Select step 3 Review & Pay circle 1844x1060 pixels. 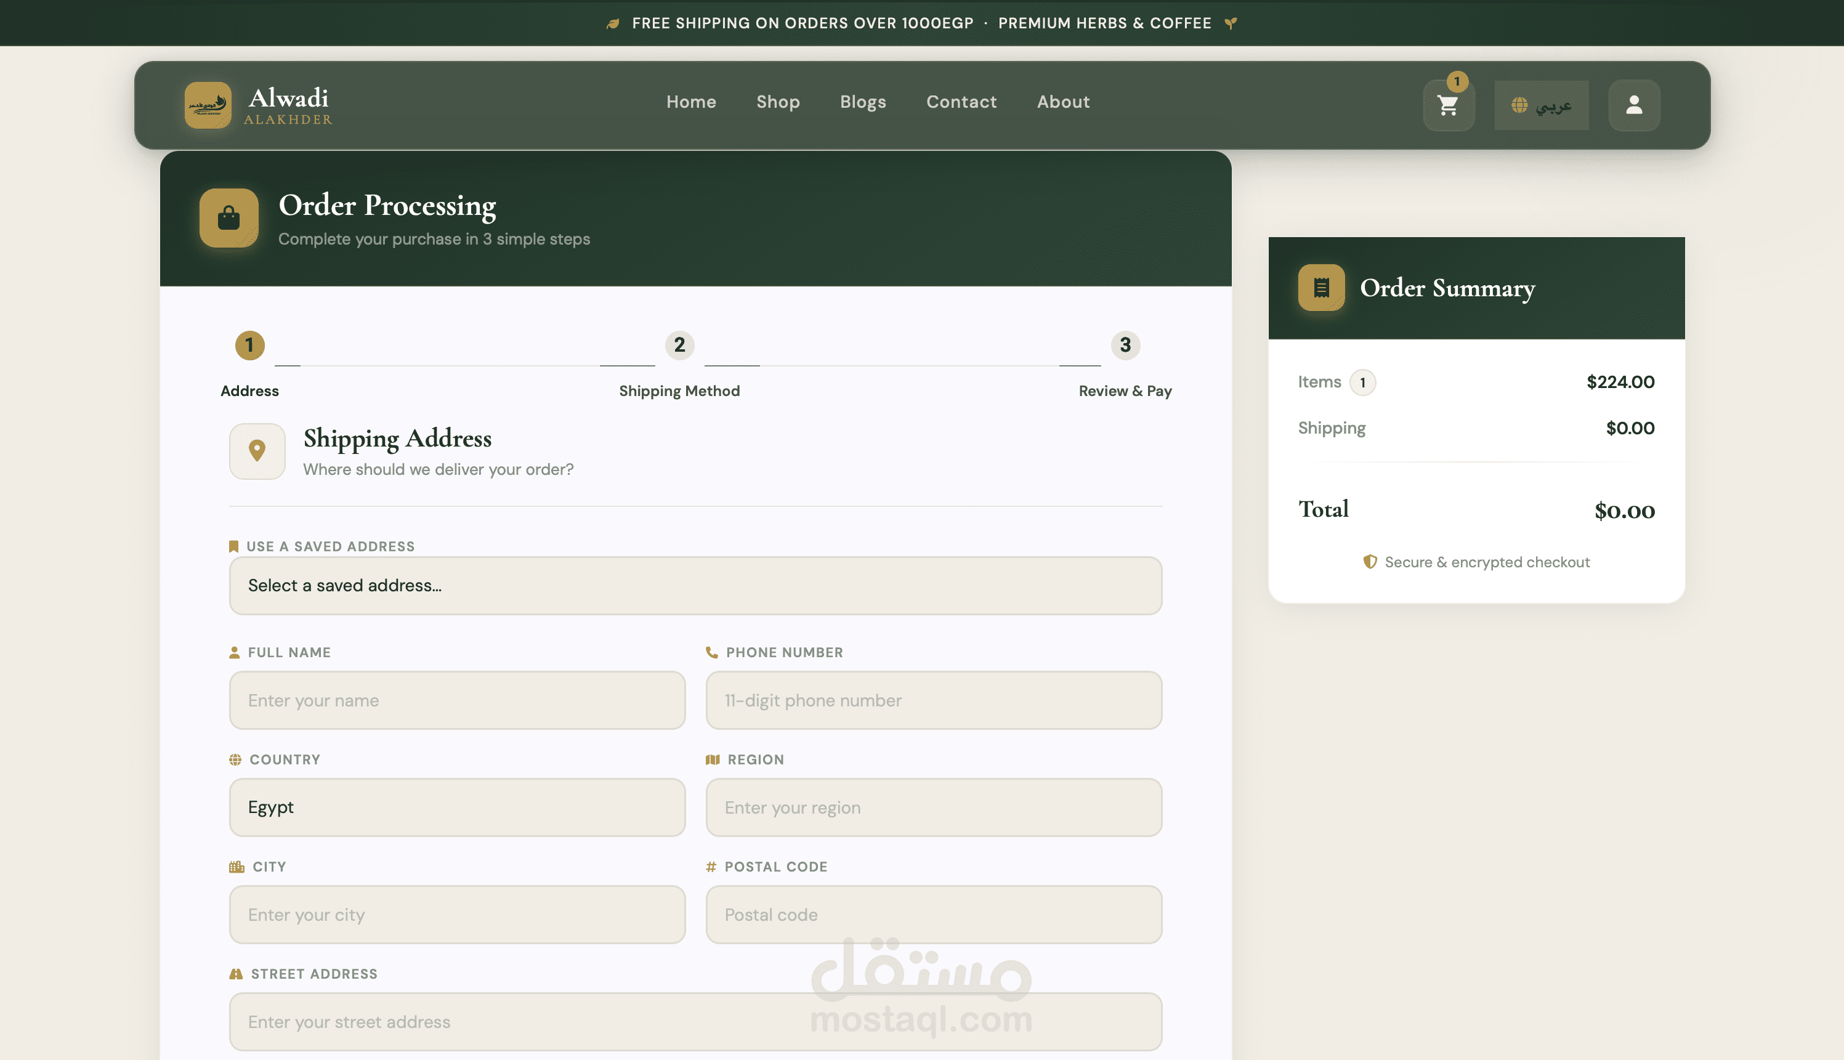pos(1125,345)
